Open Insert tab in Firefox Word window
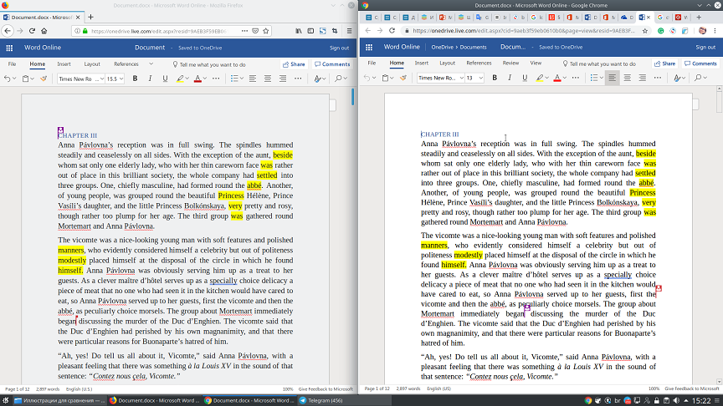This screenshot has width=723, height=406. [64, 64]
